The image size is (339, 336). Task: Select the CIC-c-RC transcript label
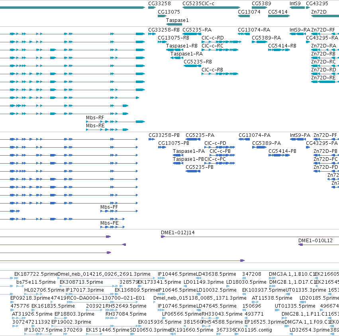pyautogui.click(x=213, y=46)
